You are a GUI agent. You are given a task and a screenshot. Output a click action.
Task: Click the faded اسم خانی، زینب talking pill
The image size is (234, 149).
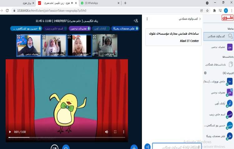pyautogui.click(x=56, y=29)
